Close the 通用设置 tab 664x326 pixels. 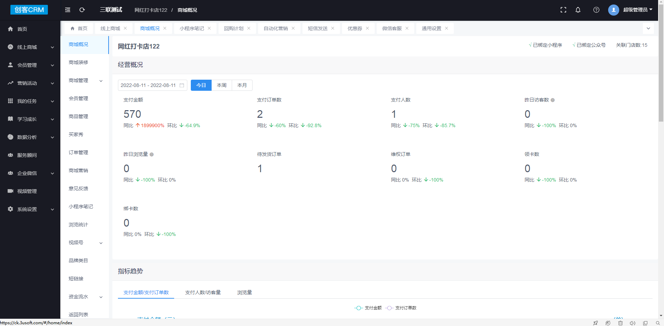pos(446,28)
